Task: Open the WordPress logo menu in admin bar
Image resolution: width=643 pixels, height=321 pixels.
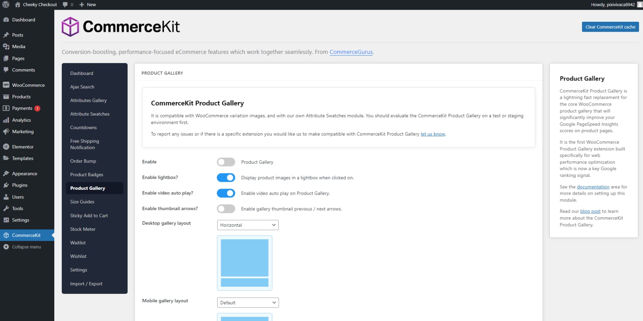Action: click(5, 5)
